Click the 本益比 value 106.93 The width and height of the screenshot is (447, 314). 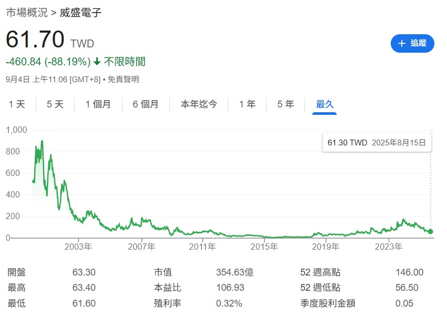tap(230, 288)
